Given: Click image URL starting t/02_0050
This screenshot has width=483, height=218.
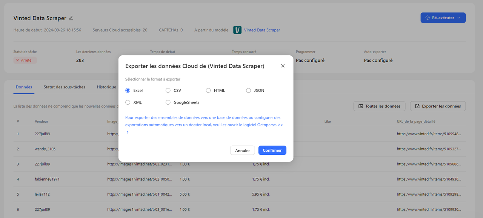Looking at the screenshot, I should pyautogui.click(x=140, y=179).
